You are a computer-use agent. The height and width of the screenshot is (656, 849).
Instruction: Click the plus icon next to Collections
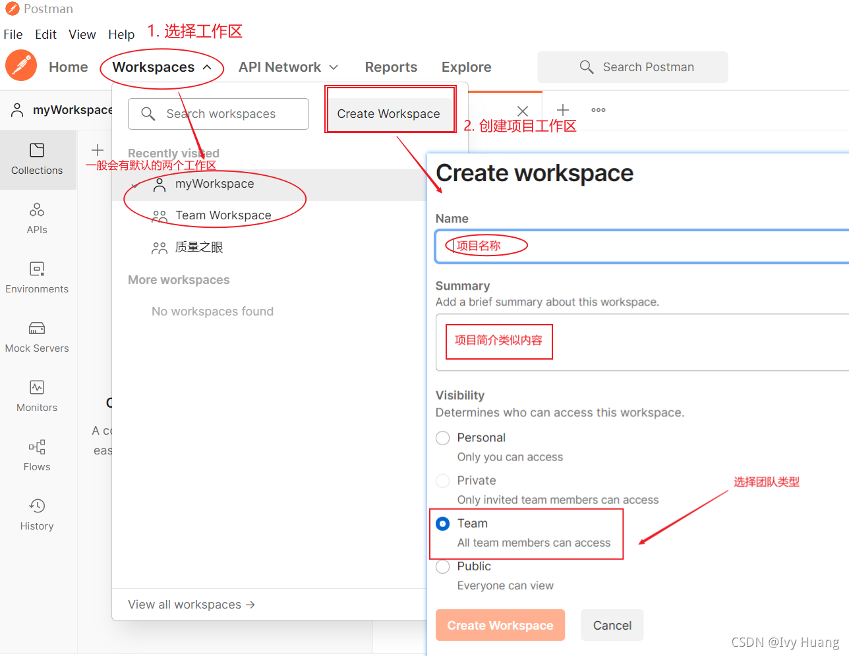[98, 150]
